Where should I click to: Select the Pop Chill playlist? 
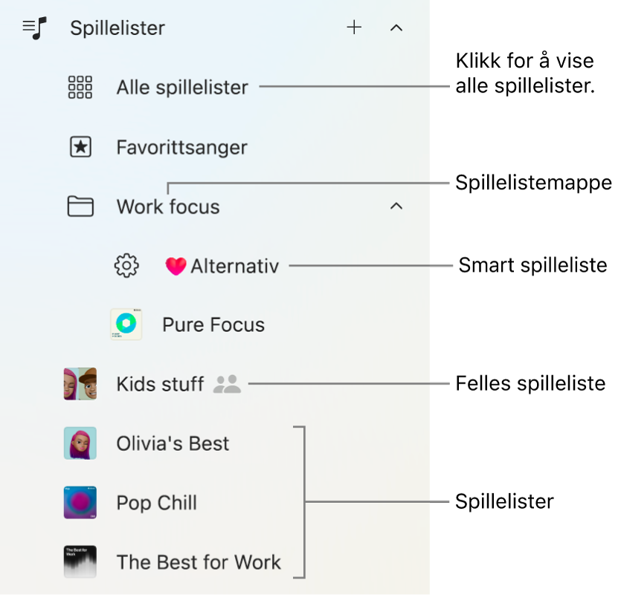coord(157,503)
